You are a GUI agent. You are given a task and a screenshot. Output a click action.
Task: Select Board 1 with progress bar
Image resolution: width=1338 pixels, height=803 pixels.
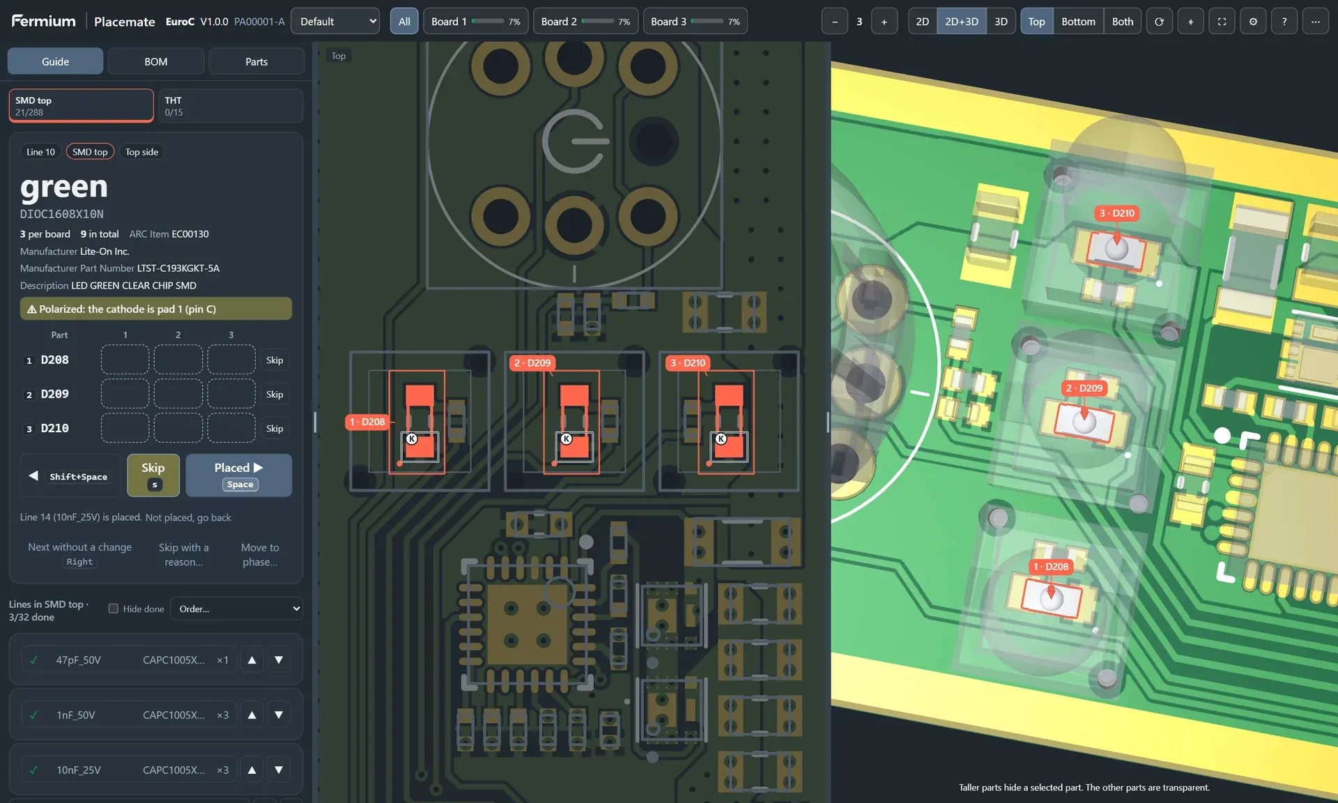pyautogui.click(x=476, y=22)
